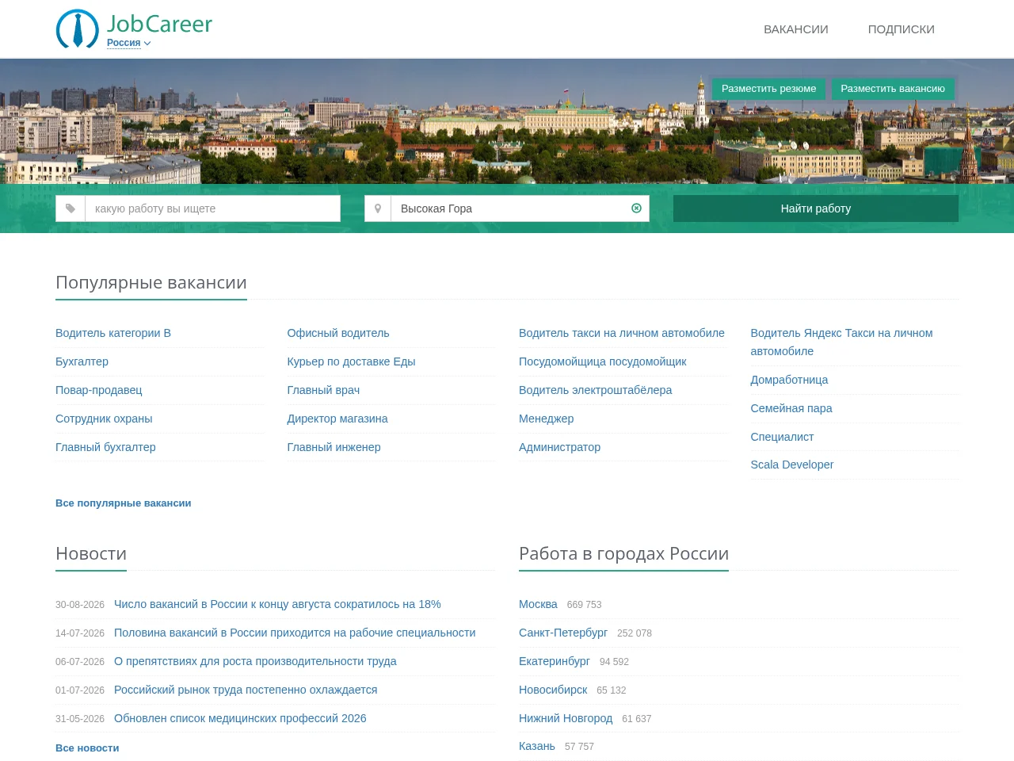The width and height of the screenshot is (1014, 761).
Task: Open the ПОДПИСКИ menu item
Action: click(902, 29)
